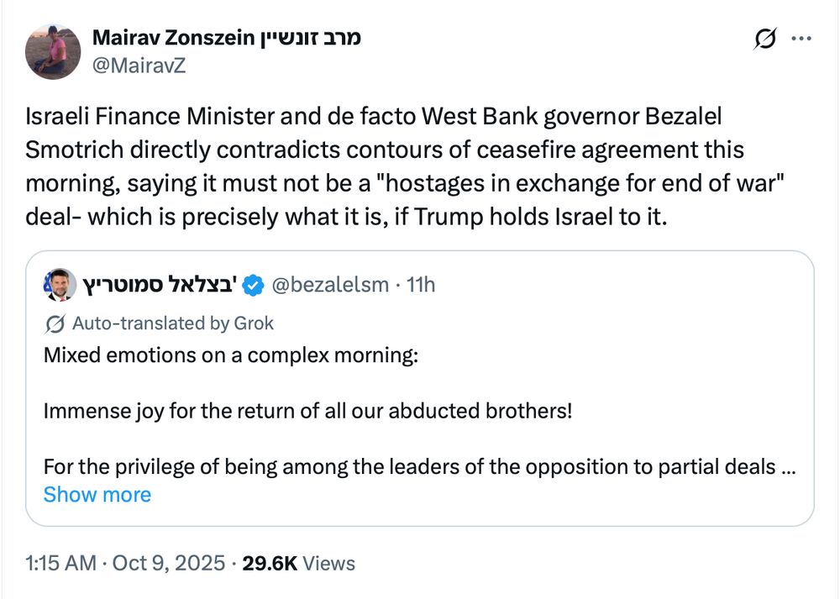This screenshot has width=840, height=599.
Task: Click the word Views in the footer
Action: point(328,563)
